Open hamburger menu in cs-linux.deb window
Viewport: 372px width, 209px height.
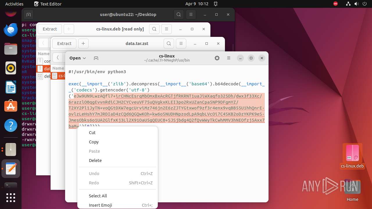167,29
